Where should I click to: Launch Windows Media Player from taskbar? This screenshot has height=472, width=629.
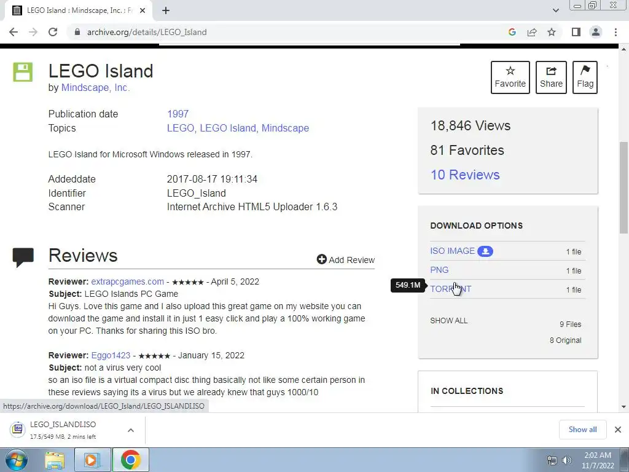click(92, 460)
